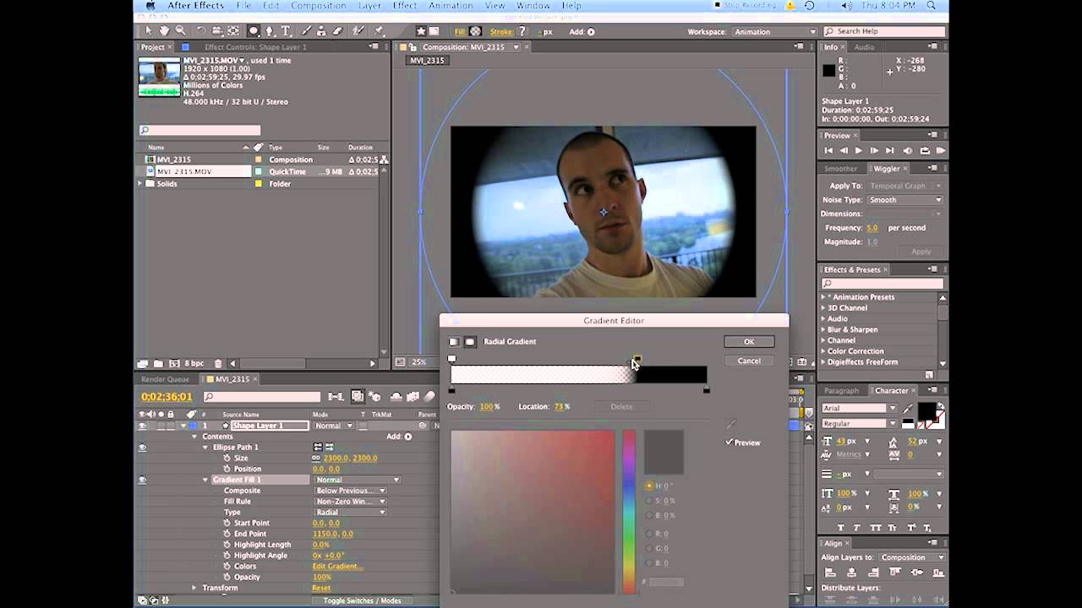1082x608 pixels.
Task: Select the Clone Stamp tool
Action: coord(323,31)
